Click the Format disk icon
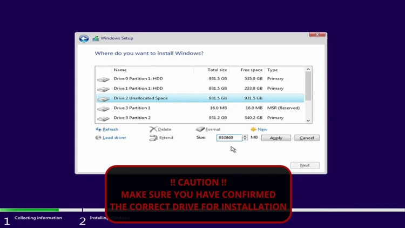This screenshot has height=228, width=405. pos(200,129)
